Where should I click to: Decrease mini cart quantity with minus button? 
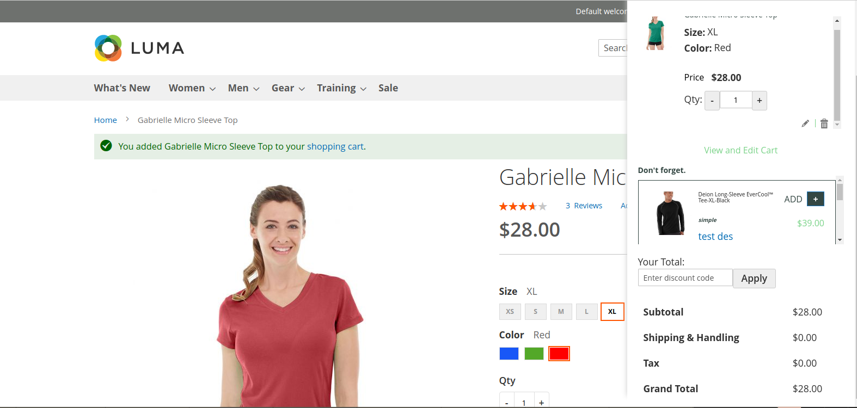point(712,101)
